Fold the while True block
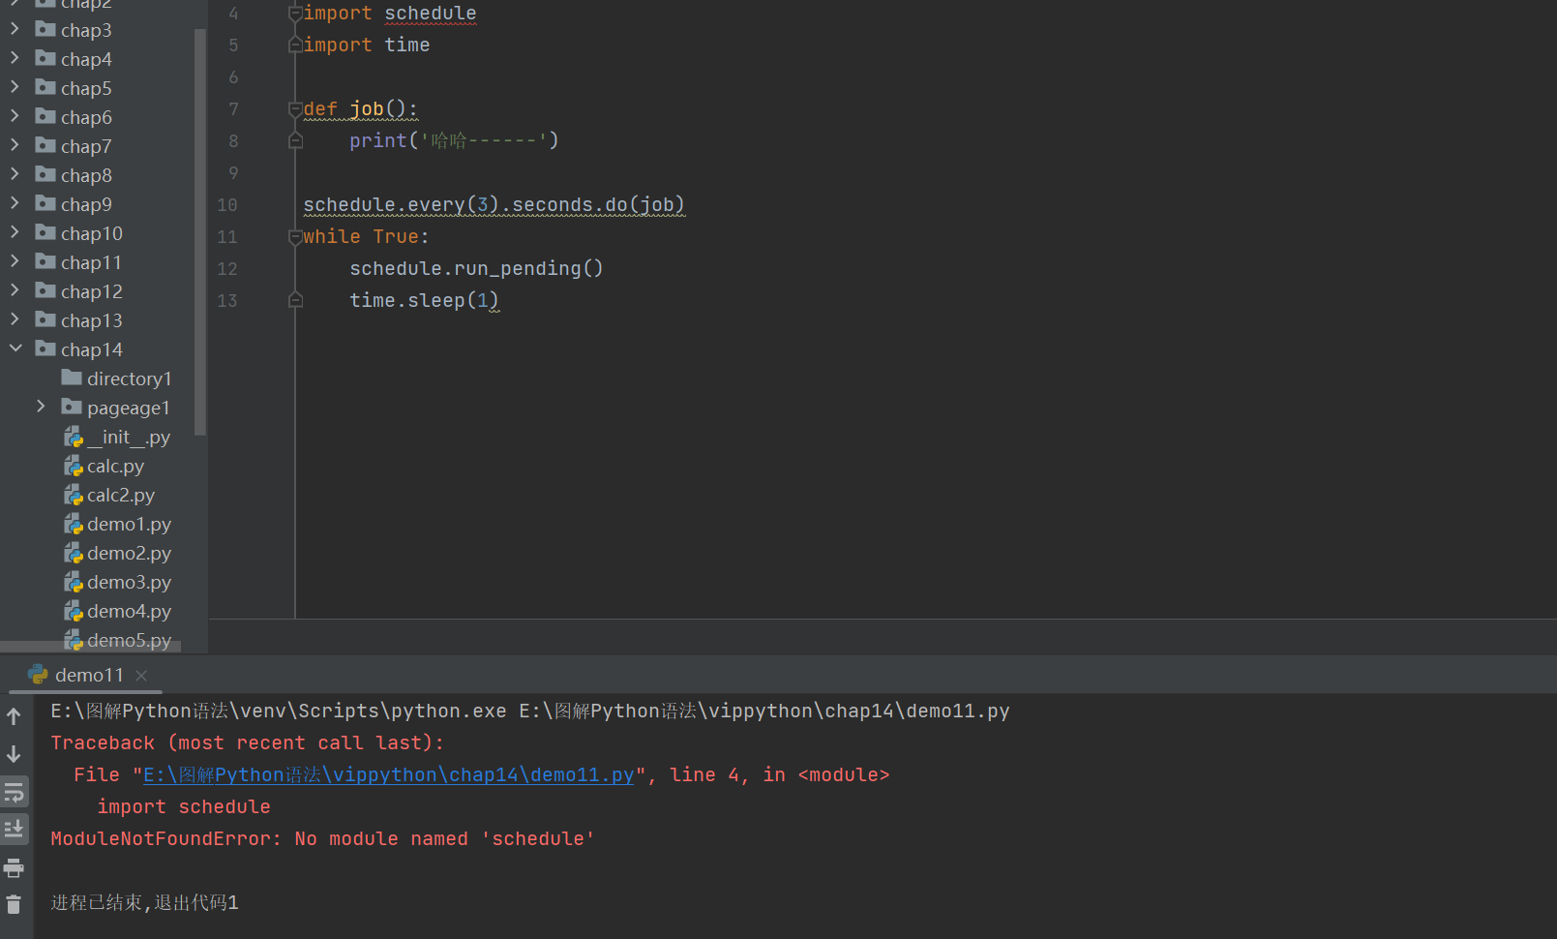Viewport: 1557px width, 939px height. pyautogui.click(x=295, y=237)
